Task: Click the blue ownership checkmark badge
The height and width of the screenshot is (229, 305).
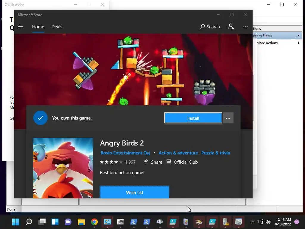Action: 41,118
